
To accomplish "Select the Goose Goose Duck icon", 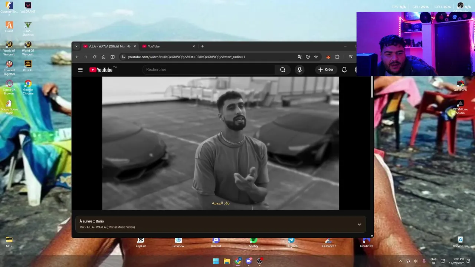I will (x=9, y=107).
